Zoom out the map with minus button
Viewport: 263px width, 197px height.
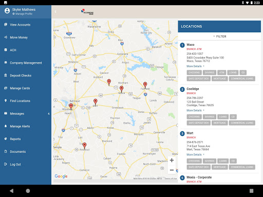172,170
